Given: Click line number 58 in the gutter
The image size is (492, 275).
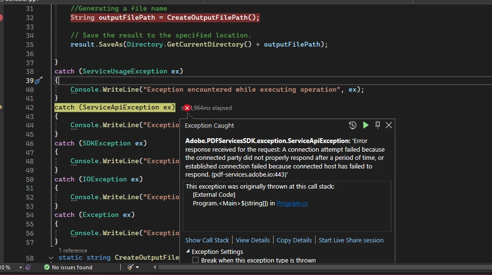Looking at the screenshot, I should 29,258.
